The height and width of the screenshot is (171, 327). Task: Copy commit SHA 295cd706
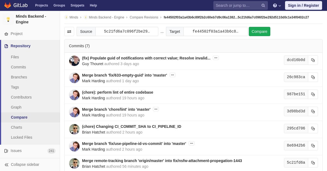313,128
